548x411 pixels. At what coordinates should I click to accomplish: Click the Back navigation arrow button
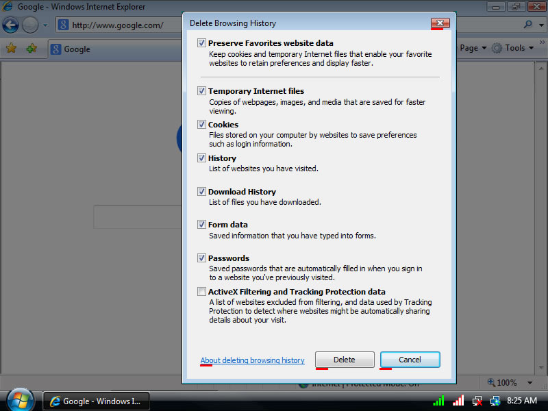(x=10, y=25)
